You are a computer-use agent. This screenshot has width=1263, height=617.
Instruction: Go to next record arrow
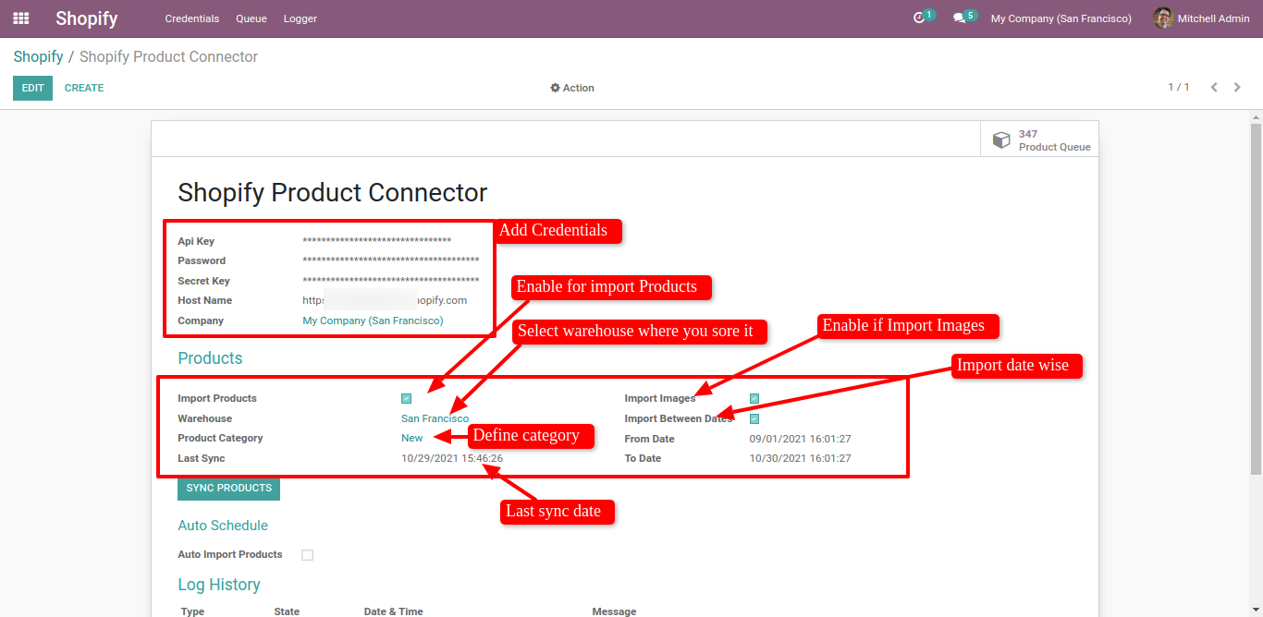point(1237,88)
